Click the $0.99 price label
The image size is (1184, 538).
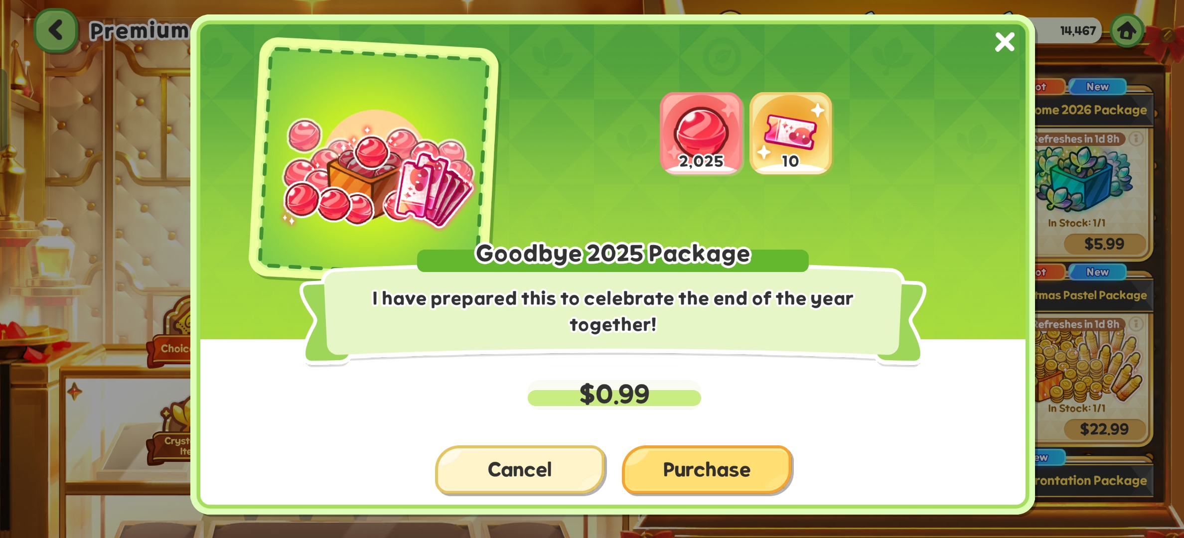[x=614, y=394]
